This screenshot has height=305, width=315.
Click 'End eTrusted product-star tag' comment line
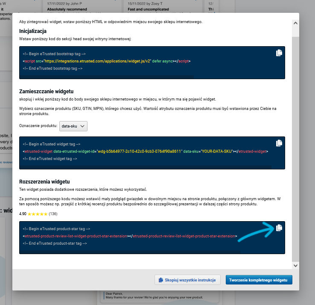tap(55, 243)
